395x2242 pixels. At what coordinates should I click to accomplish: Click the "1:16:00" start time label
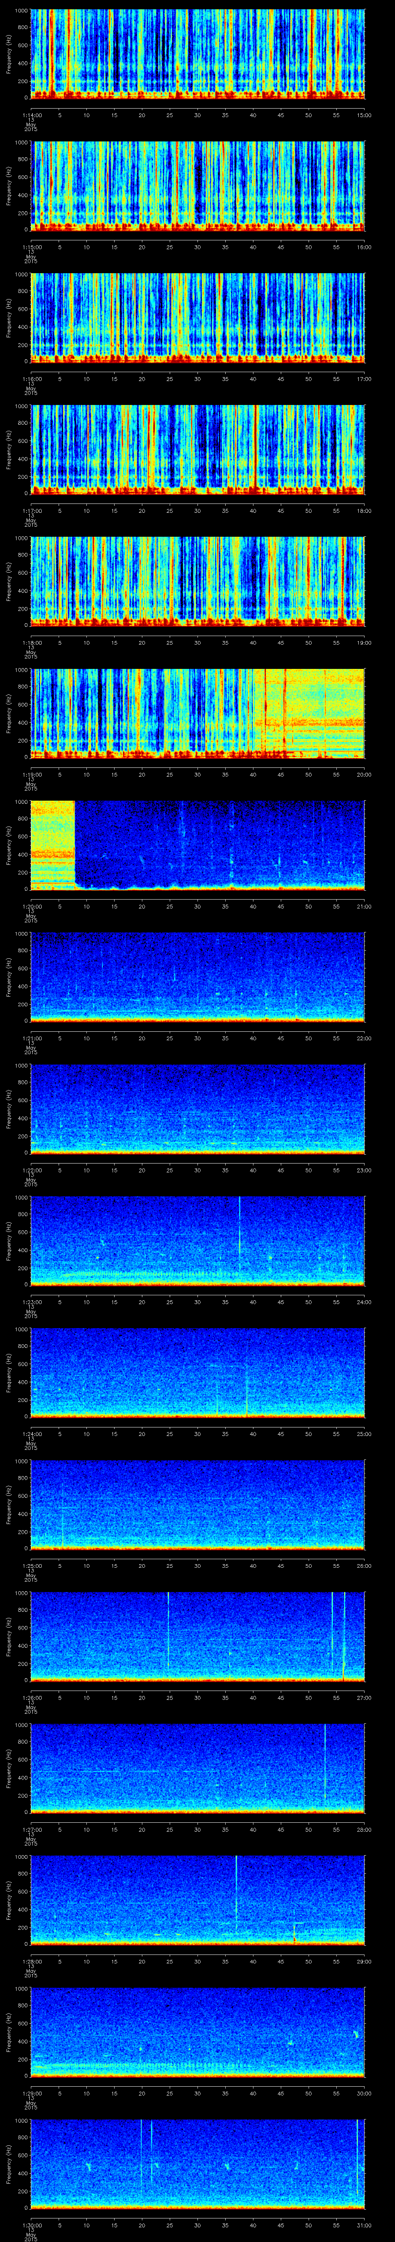[31, 379]
